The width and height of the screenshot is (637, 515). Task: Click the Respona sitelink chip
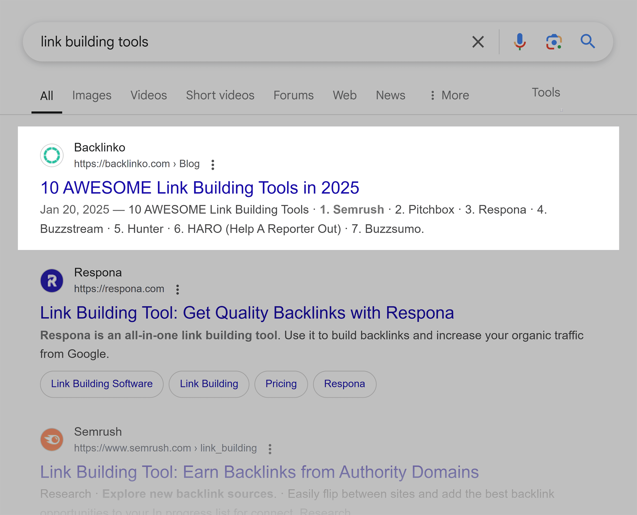(344, 384)
